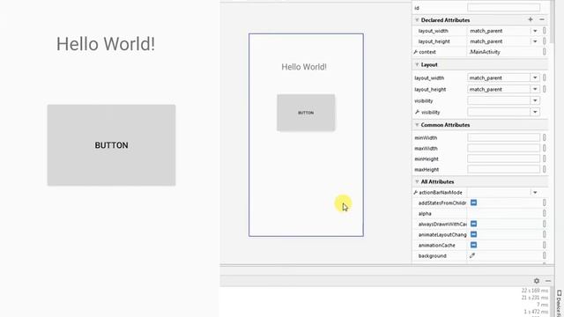This screenshot has height=317, width=564.
Task: Open the actionBarNavMode dropdown
Action: pyautogui.click(x=535, y=193)
